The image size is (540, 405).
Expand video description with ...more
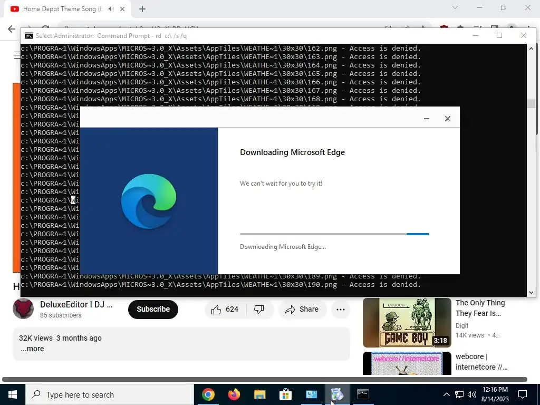[32, 349]
